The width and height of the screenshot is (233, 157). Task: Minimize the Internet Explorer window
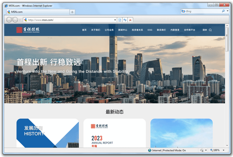(211, 5)
